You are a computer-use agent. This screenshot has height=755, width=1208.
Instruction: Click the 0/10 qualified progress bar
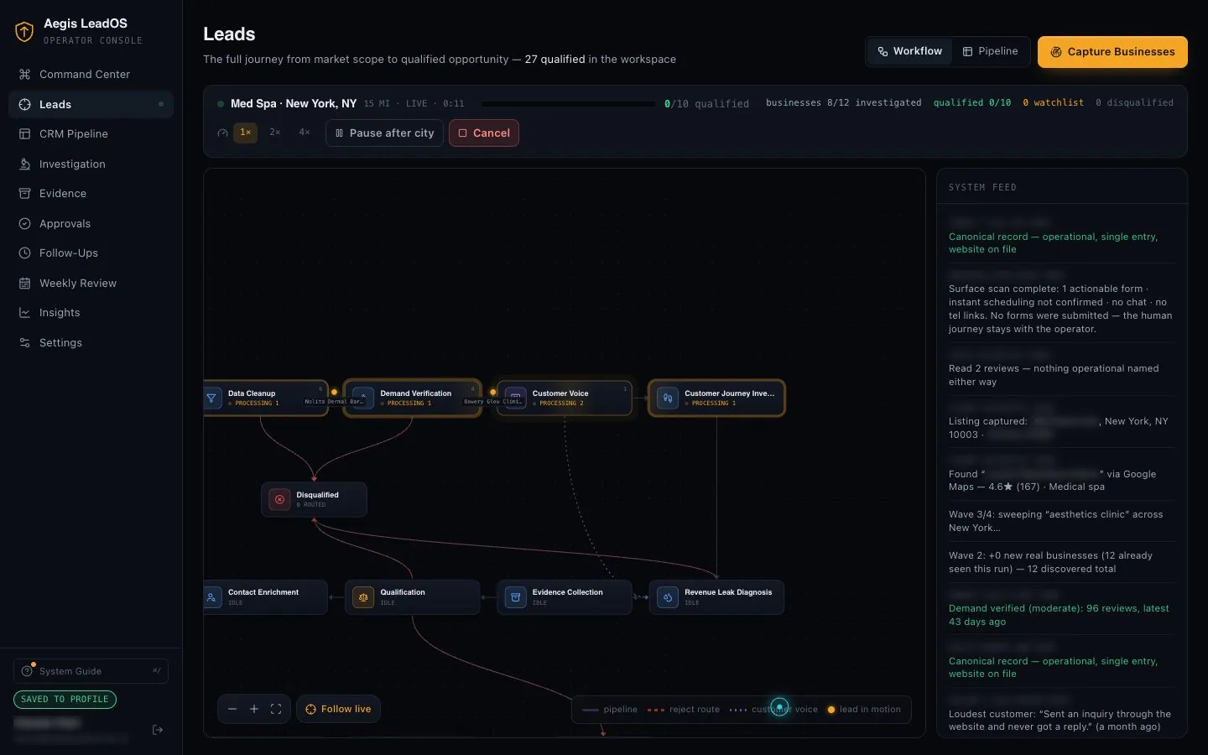pyautogui.click(x=569, y=104)
